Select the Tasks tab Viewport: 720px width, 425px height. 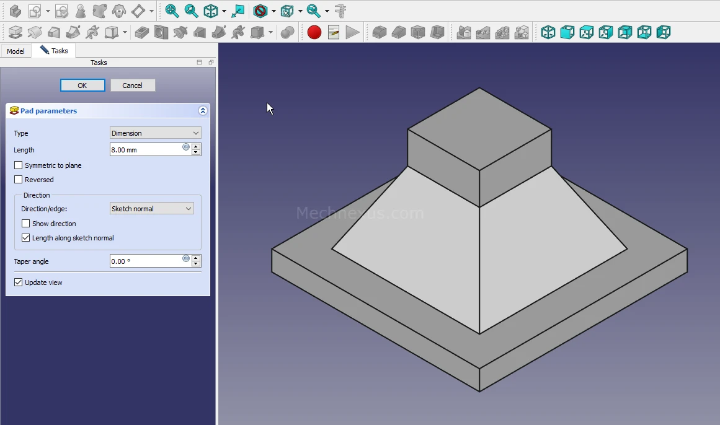(54, 51)
